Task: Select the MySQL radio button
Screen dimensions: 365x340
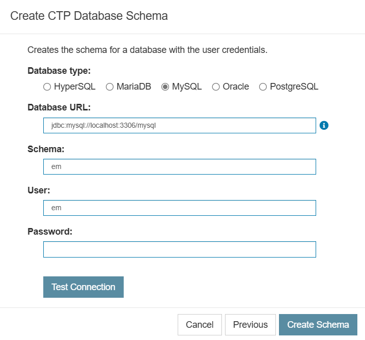Action: pyautogui.click(x=165, y=87)
